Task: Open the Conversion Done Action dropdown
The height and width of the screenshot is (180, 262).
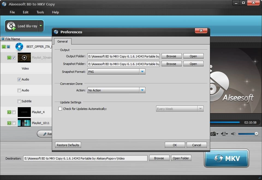Action: pos(116,90)
